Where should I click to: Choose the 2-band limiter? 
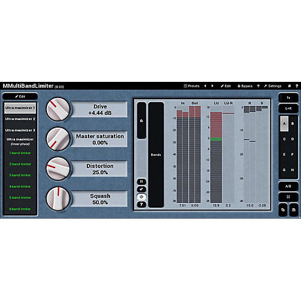coord(20,164)
